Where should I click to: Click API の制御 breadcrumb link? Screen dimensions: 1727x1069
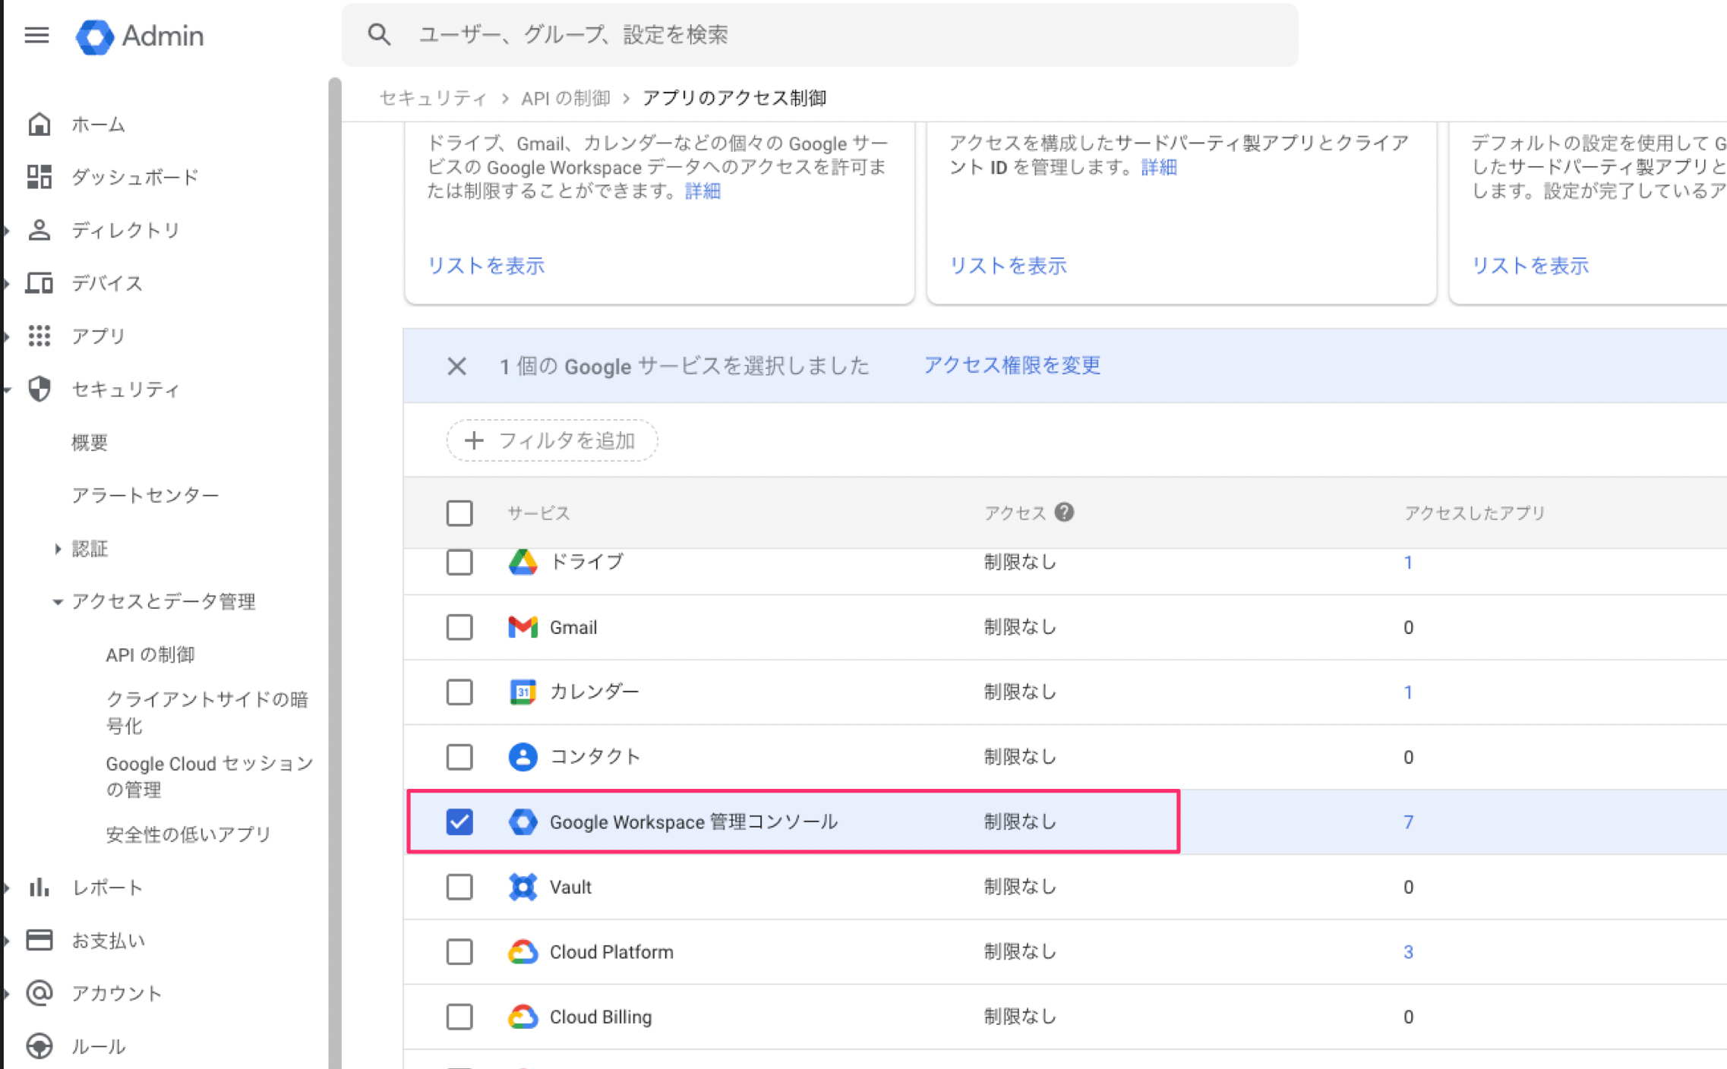click(x=566, y=98)
